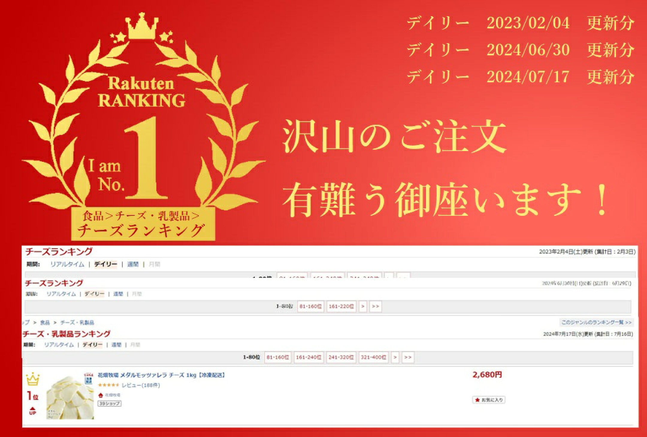Screen dimensions: 647x437
Task: Switch to 週間 under チーズ・乳製品ランキング
Action: 116,345
